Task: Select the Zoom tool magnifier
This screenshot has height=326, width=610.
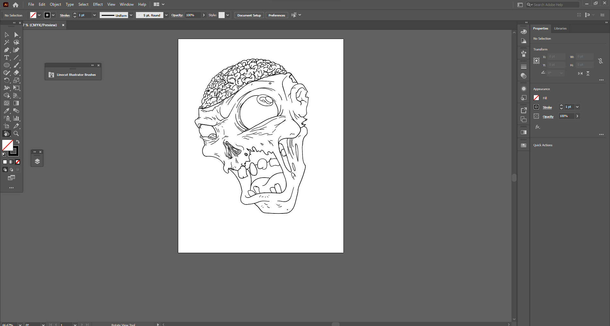Action: (16, 134)
